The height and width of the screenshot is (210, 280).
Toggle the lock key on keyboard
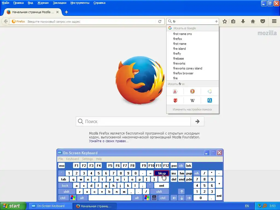[65, 186]
